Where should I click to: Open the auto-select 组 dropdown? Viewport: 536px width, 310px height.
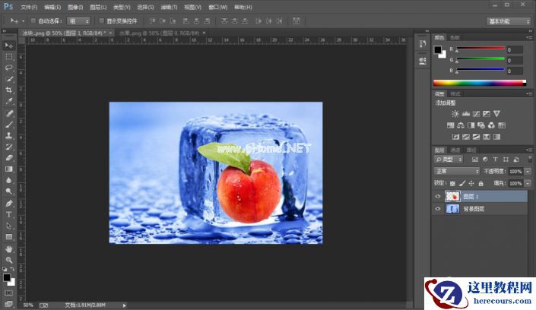pyautogui.click(x=78, y=21)
